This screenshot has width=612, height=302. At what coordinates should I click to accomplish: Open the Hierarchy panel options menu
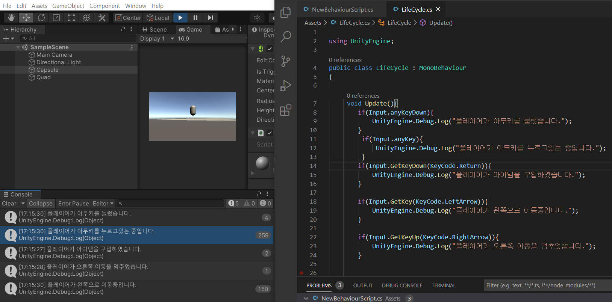(131, 29)
